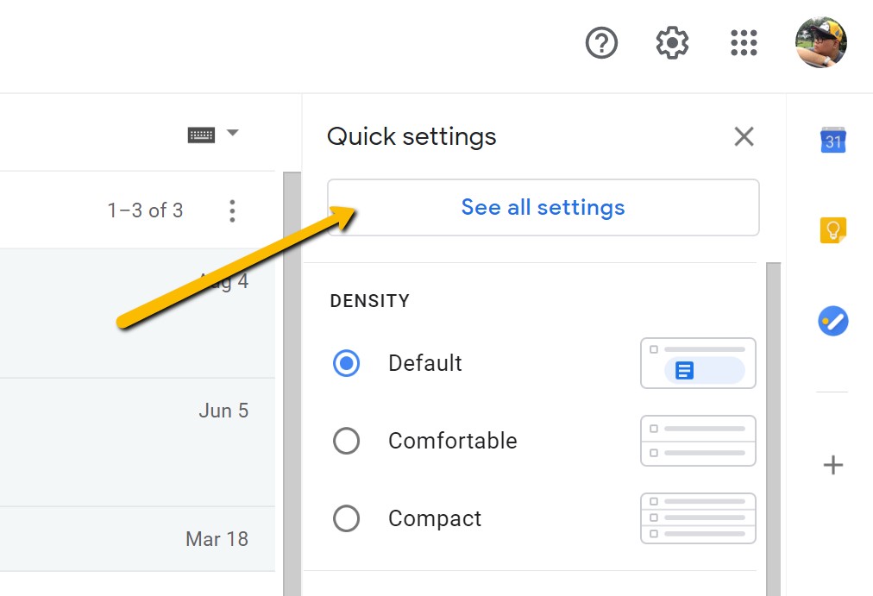Image resolution: width=873 pixels, height=596 pixels.
Task: Click See all settings button
Action: click(543, 207)
